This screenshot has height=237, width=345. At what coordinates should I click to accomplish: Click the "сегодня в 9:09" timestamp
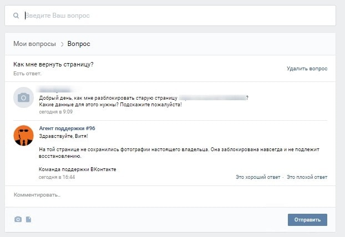(55, 112)
